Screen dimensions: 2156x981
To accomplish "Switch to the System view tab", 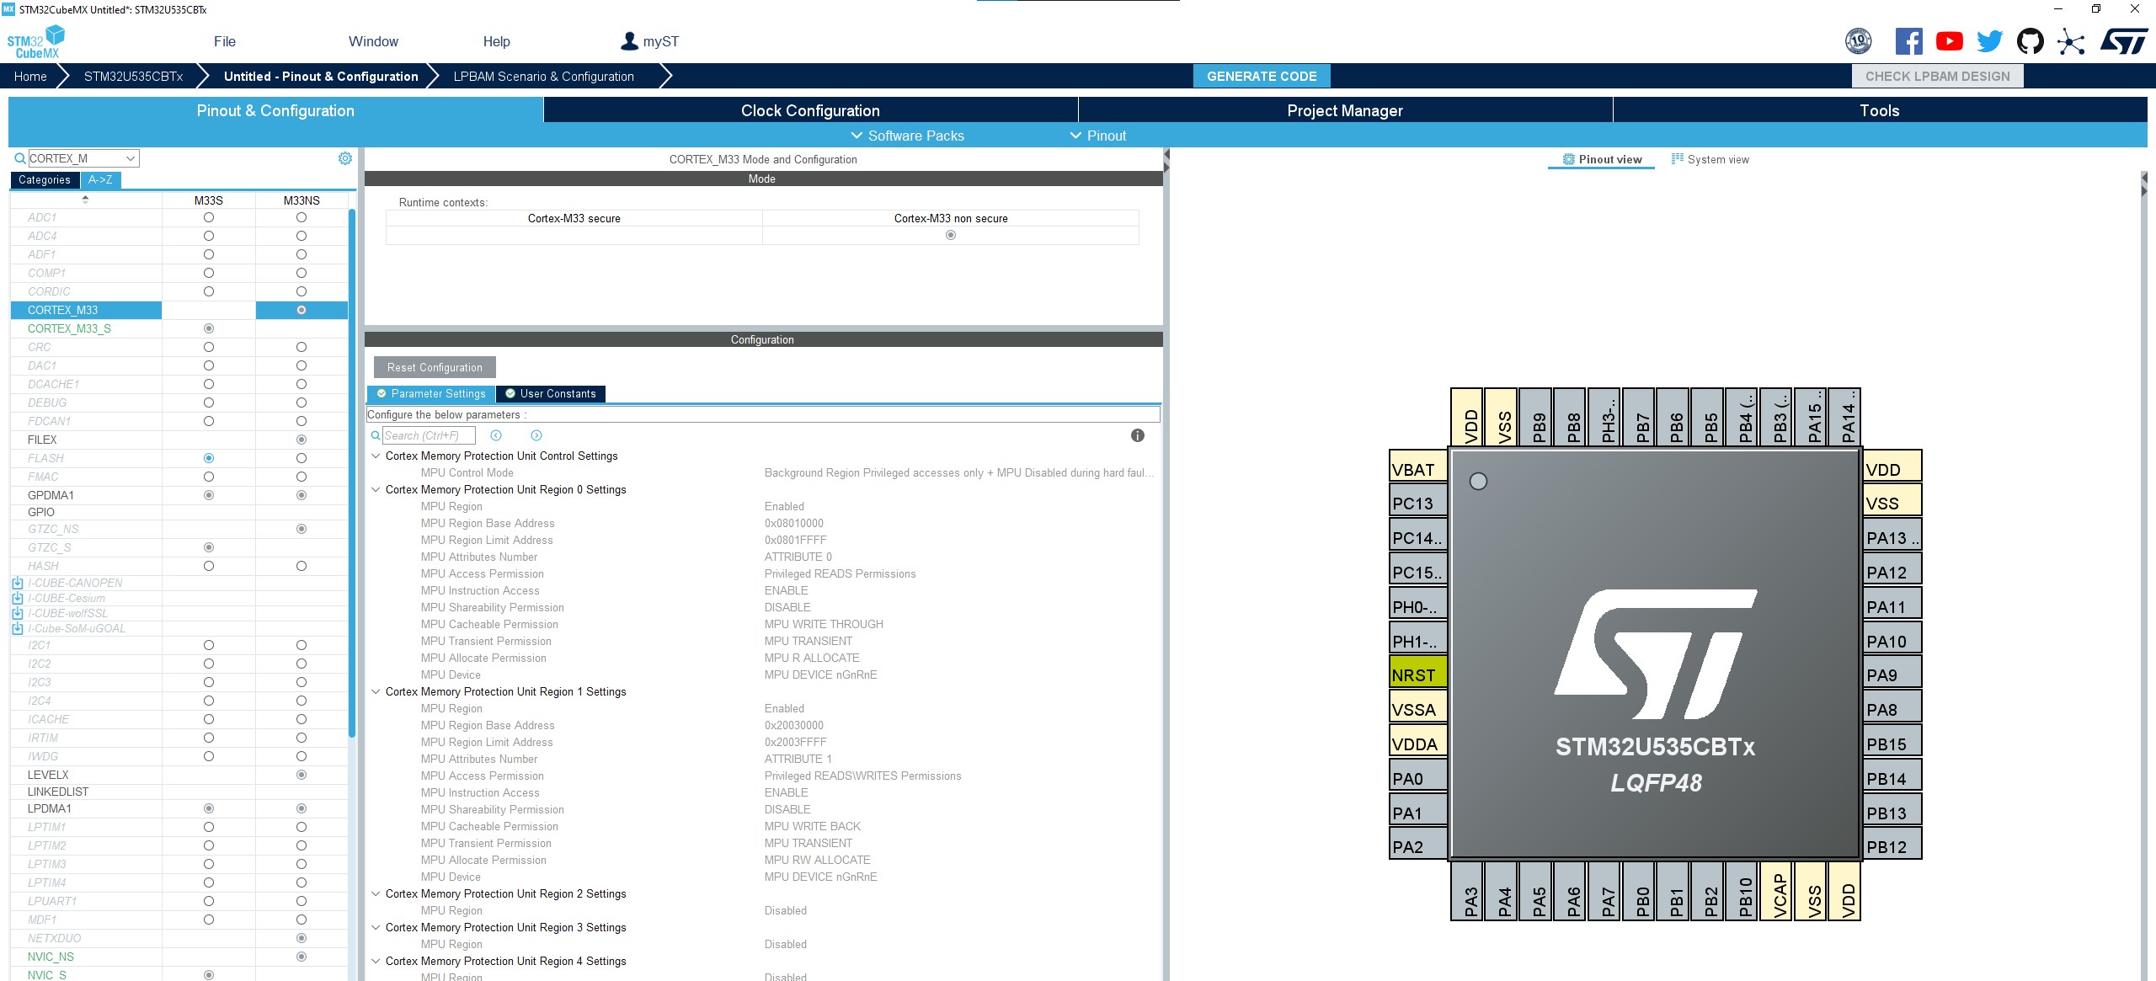I will coord(1710,159).
